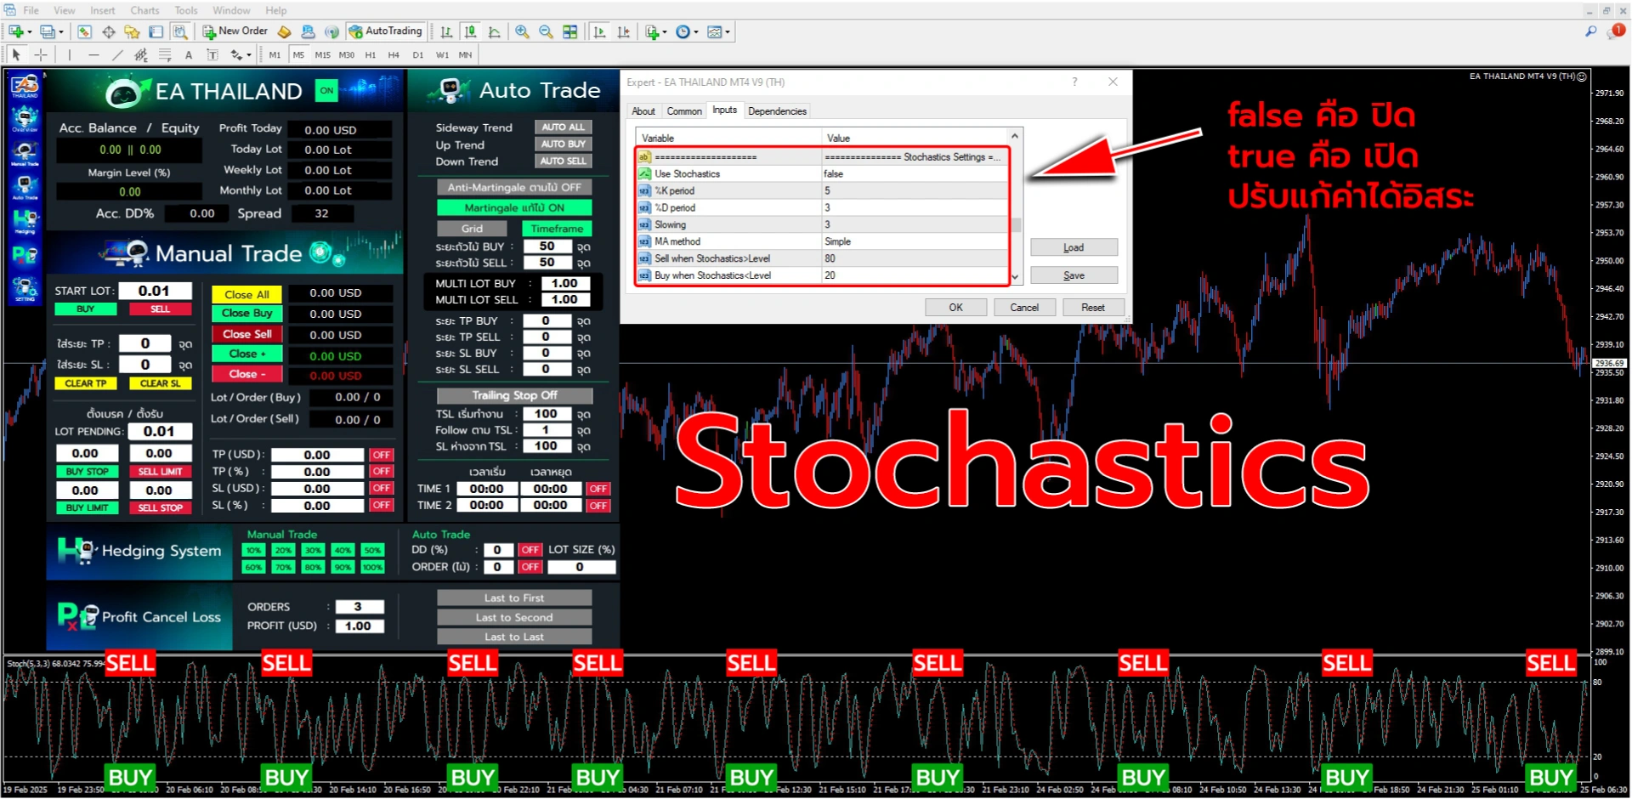Click the Reset button in Expert dialog
1632x799 pixels.
click(1092, 308)
